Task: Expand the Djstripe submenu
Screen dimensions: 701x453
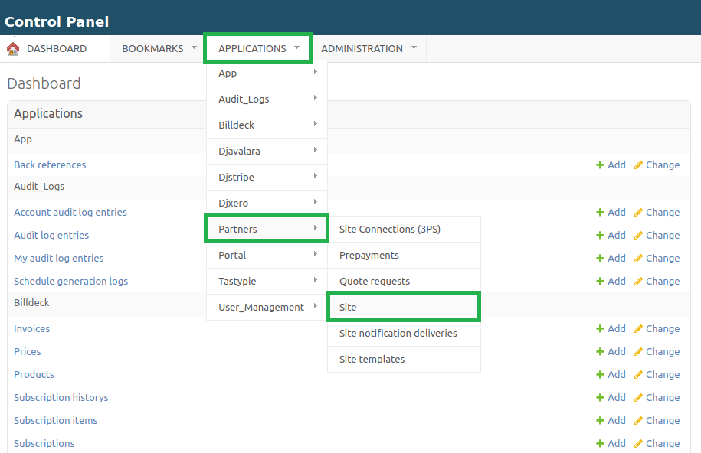Action: 267,178
